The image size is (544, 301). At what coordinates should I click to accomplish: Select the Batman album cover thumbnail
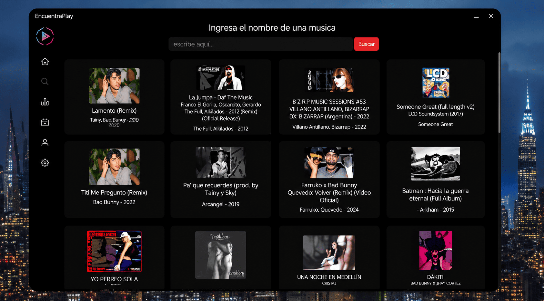[x=436, y=164]
